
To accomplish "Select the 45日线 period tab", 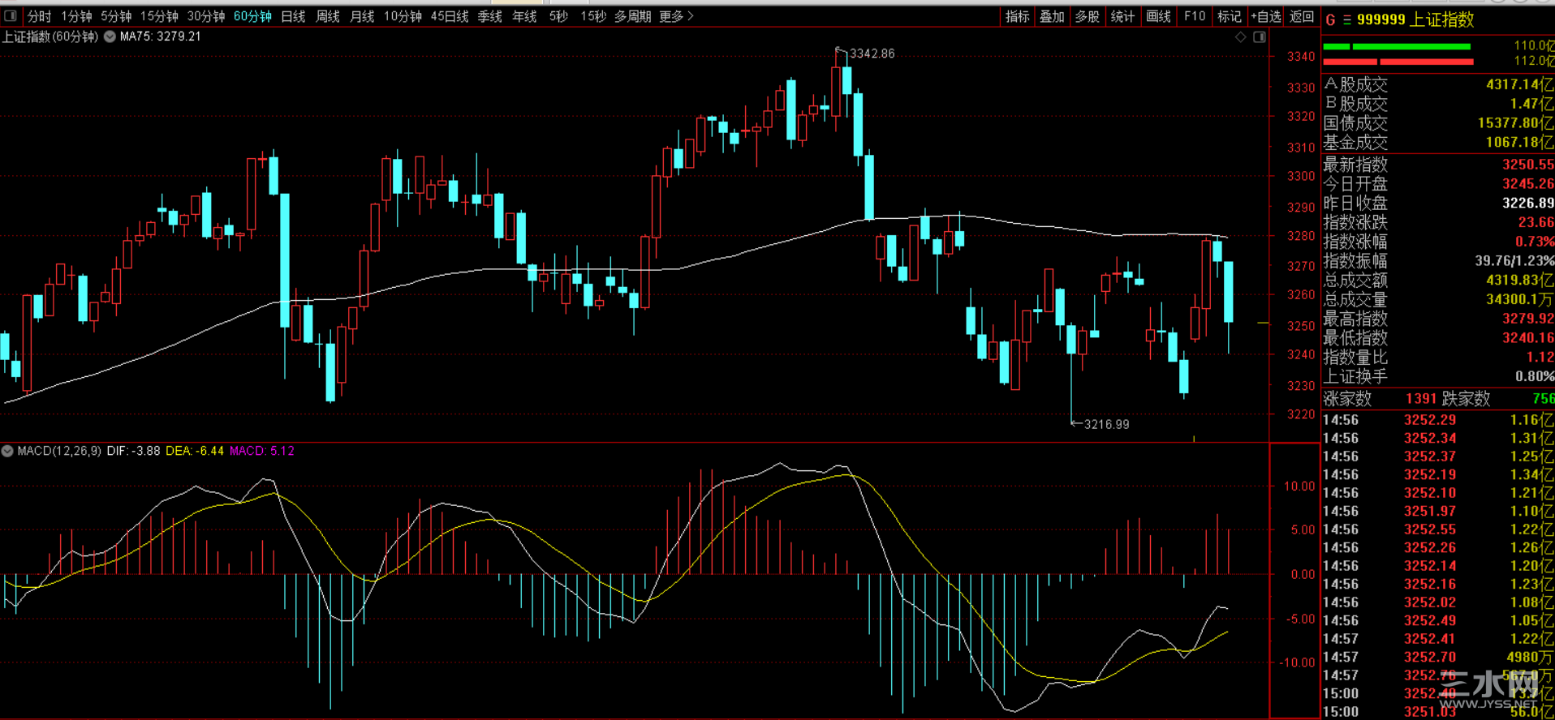I will pyautogui.click(x=450, y=16).
